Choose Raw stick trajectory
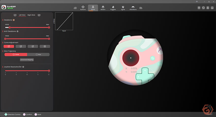216x117 pixels. pyautogui.click(x=38, y=55)
